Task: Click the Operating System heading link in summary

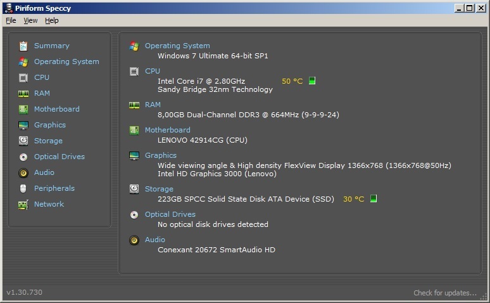Action: pos(177,46)
